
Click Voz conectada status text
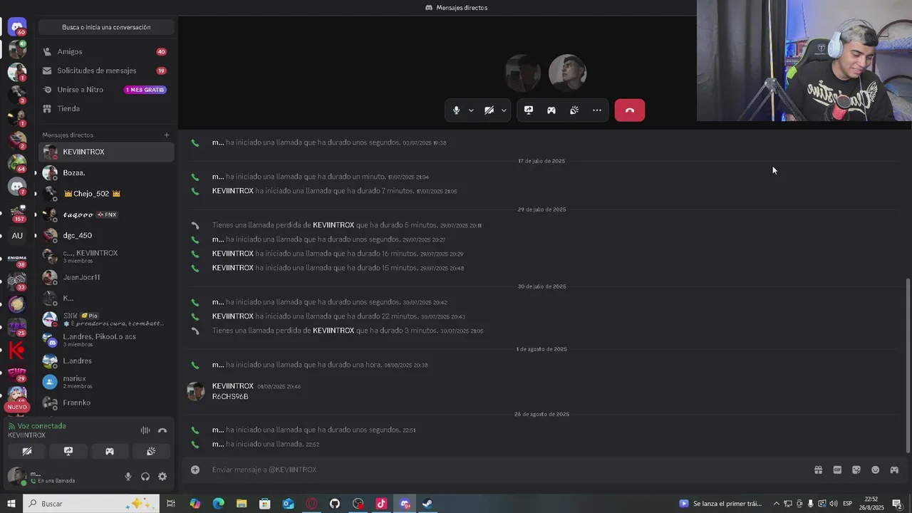click(x=41, y=426)
